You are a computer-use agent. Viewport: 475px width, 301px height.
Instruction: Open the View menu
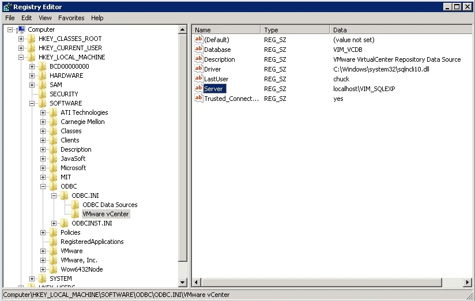coord(45,18)
